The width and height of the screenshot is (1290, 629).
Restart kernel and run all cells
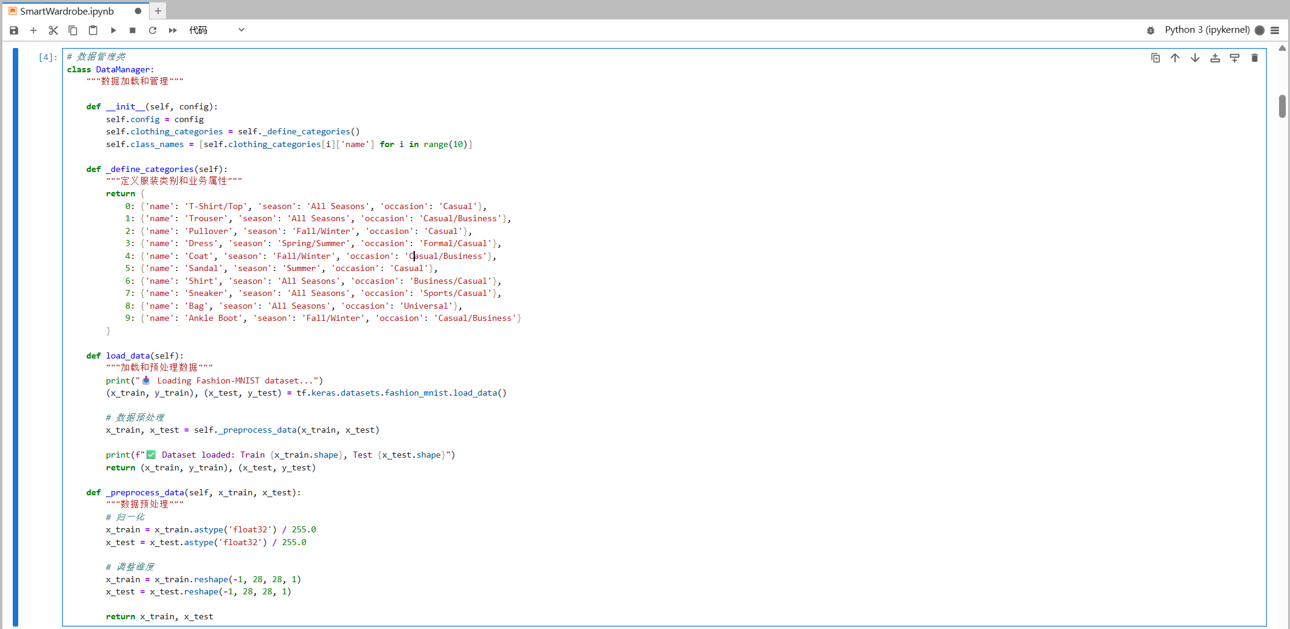[x=173, y=30]
